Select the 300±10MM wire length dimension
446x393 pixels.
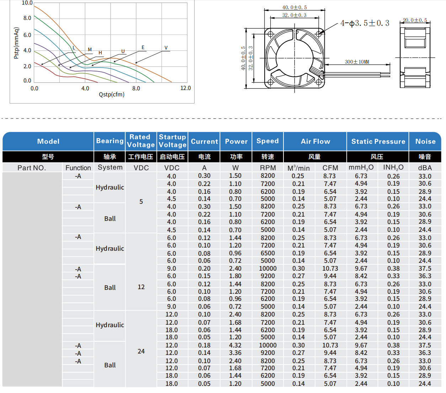357,62
